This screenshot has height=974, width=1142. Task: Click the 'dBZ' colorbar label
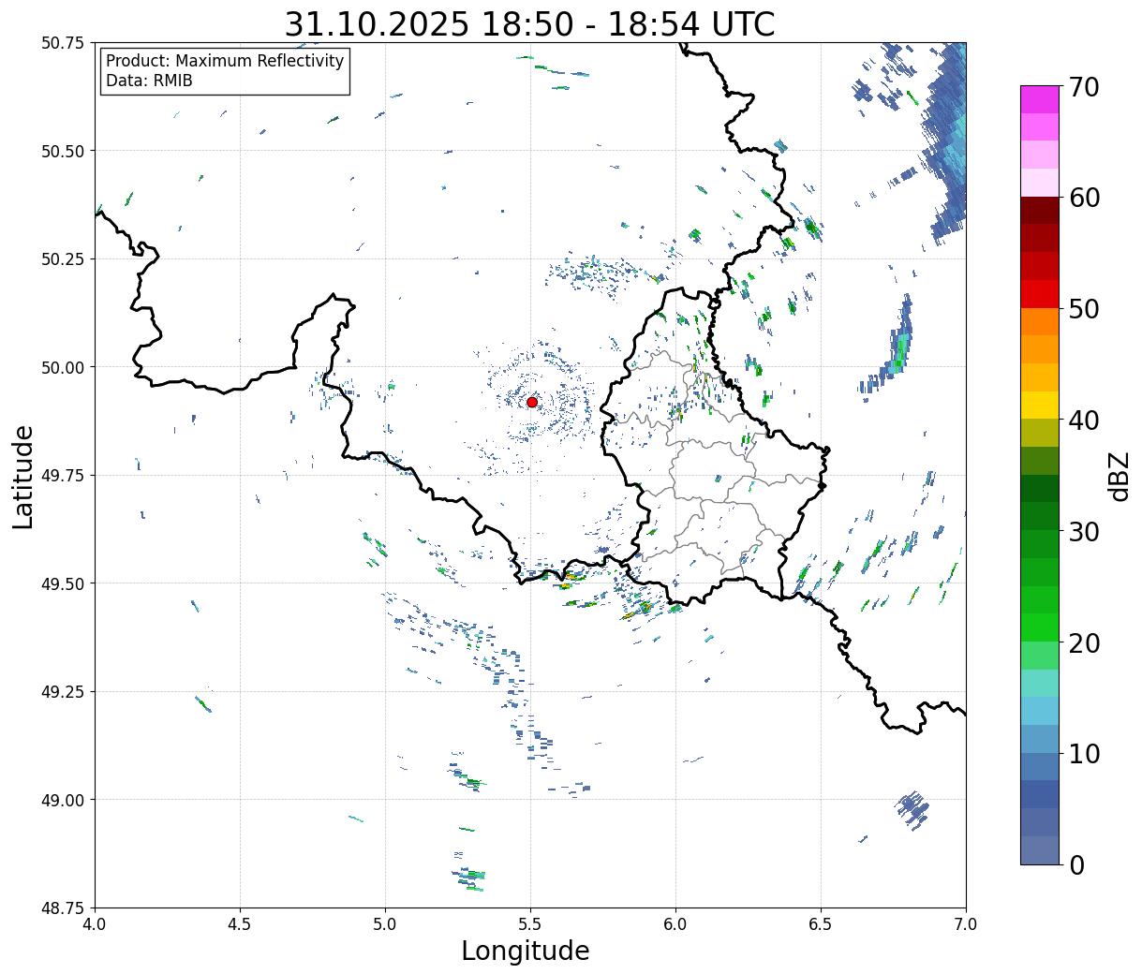click(x=1119, y=476)
